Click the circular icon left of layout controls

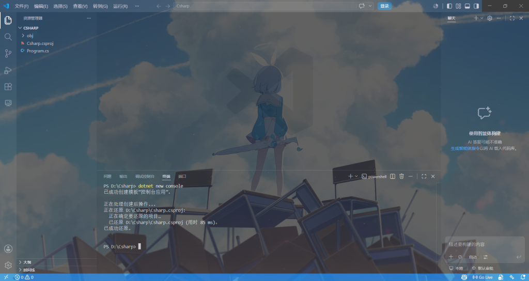(x=435, y=6)
